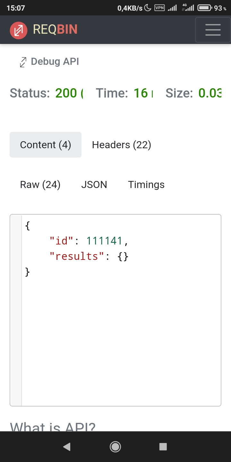This screenshot has width=231, height=462.
Task: Click the Size value in status line
Action: (x=210, y=93)
